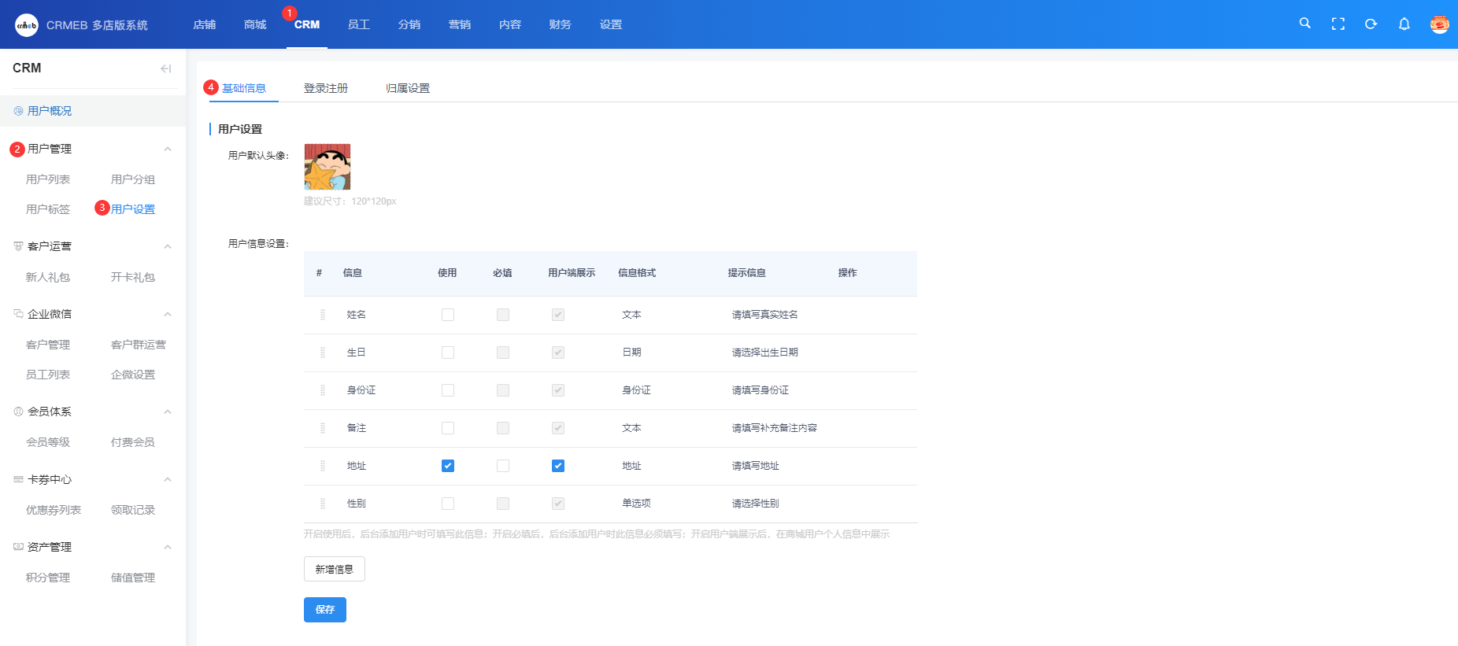Open the 财务 top menu
The width and height of the screenshot is (1458, 646).
(x=560, y=24)
